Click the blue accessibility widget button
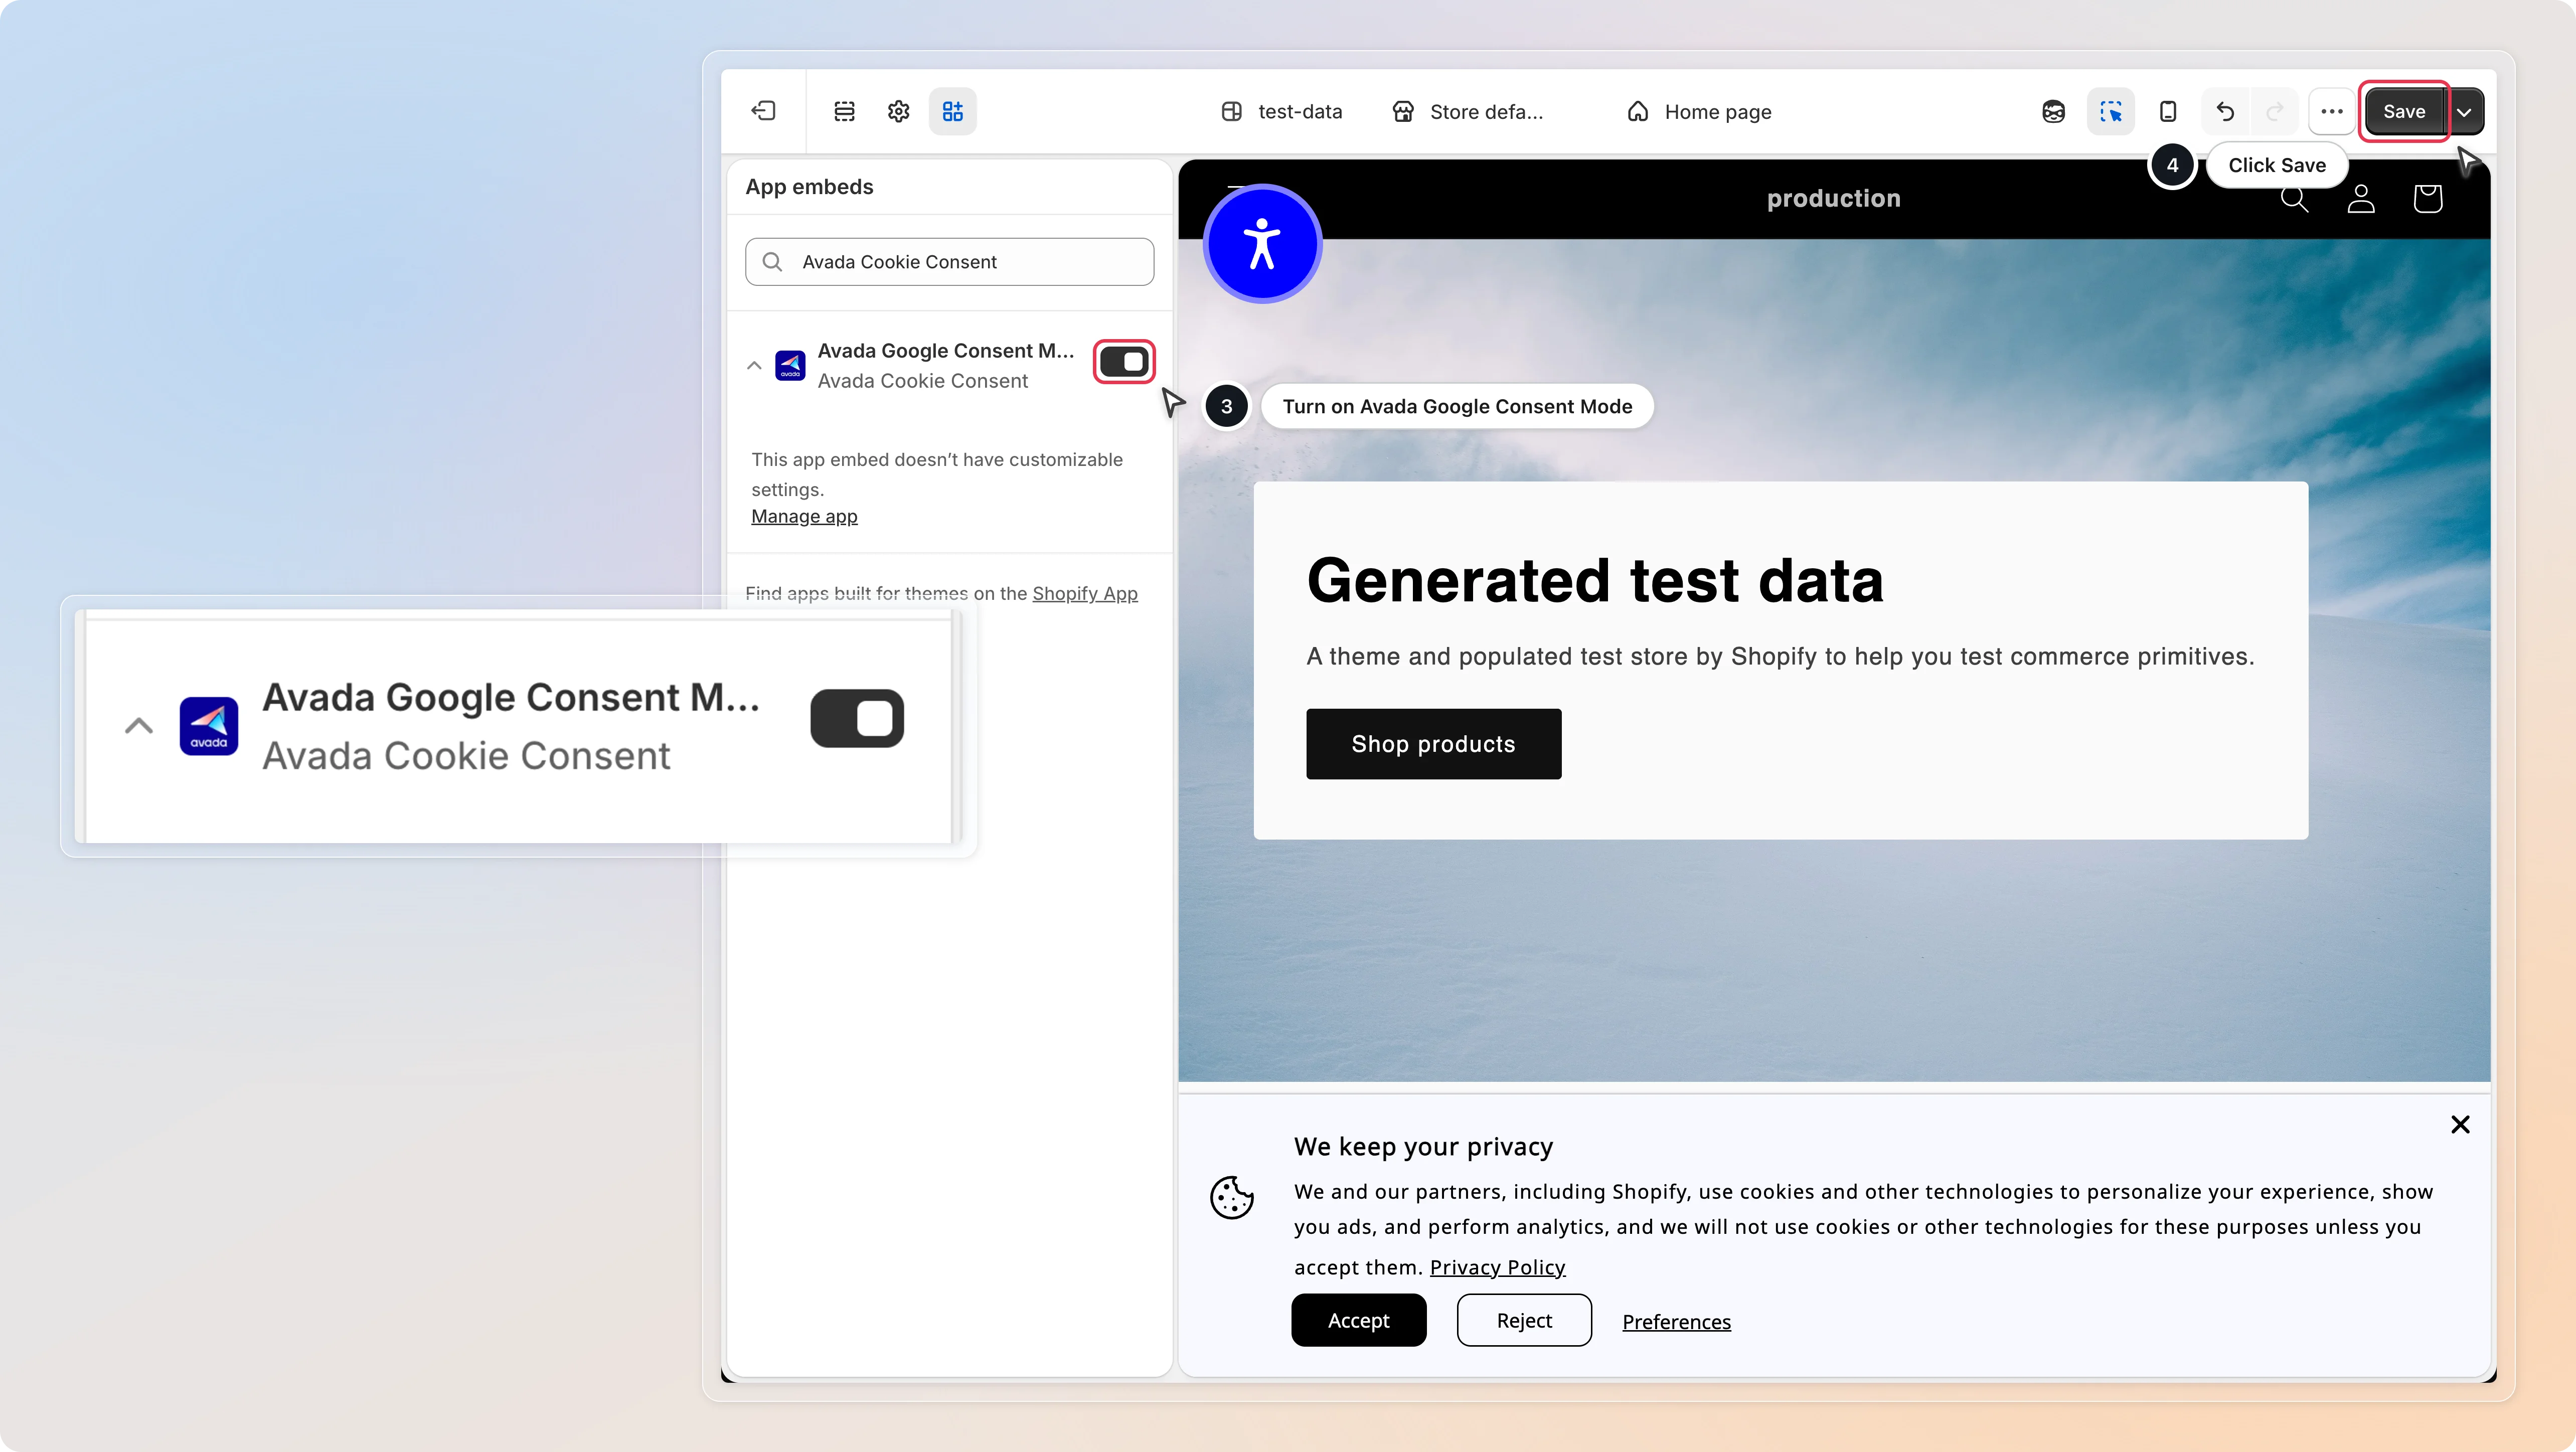2576x1452 pixels. point(1263,243)
